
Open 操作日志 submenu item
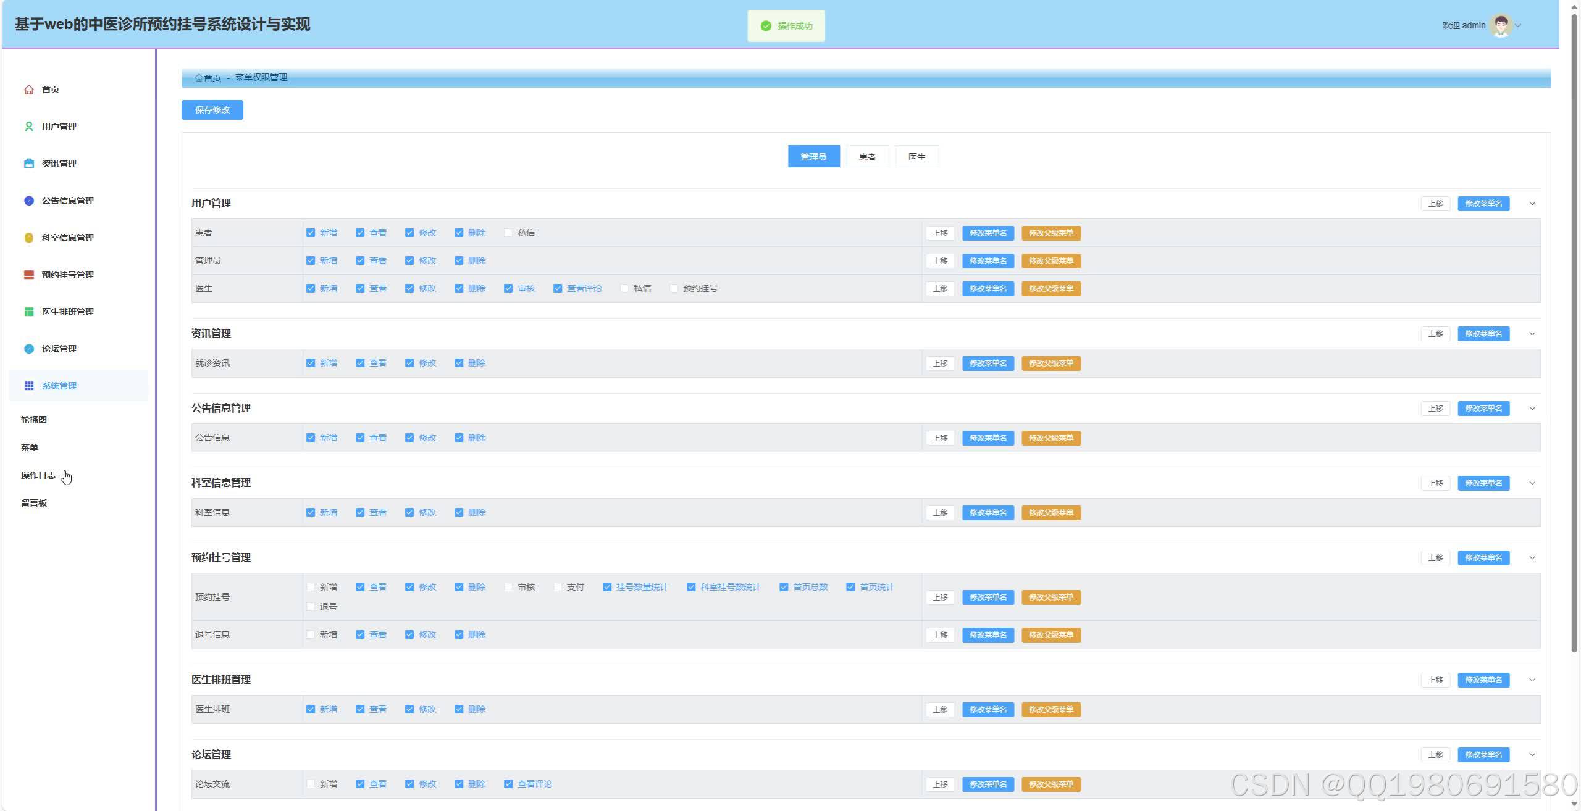38,475
